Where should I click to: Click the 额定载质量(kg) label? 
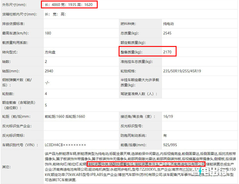pos(133,43)
